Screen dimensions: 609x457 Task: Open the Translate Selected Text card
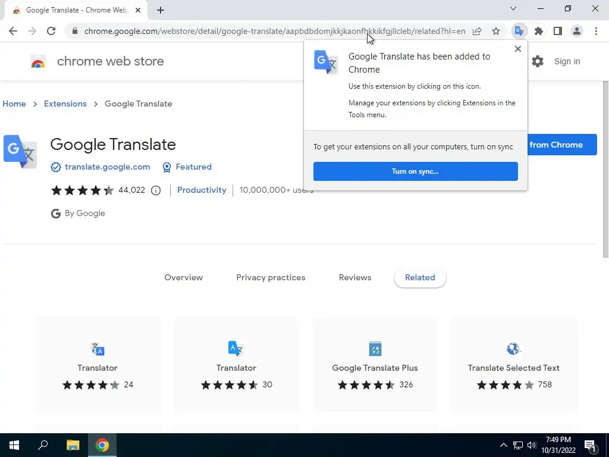[513, 365]
